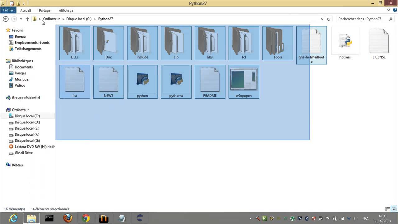Select the libs folder
The image size is (398, 224).
click(210, 43)
